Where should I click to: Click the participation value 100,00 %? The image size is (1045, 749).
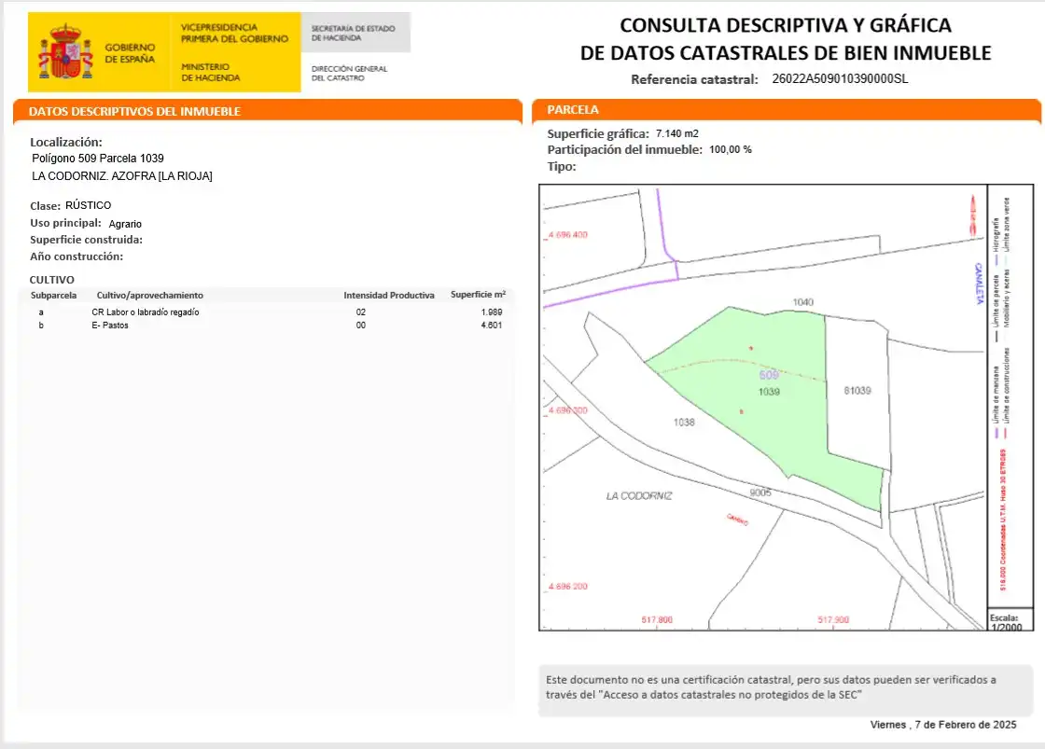(731, 150)
